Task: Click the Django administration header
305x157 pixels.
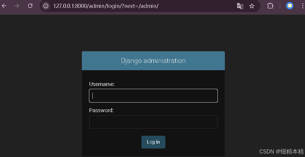Action: click(153, 61)
